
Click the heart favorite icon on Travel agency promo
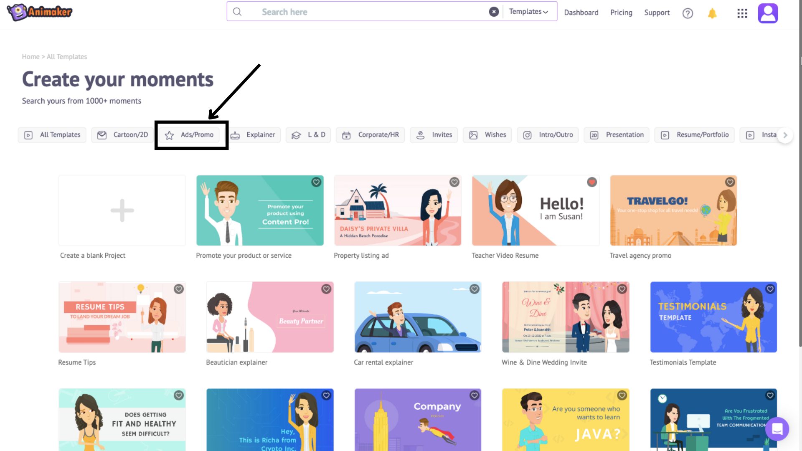tap(729, 182)
